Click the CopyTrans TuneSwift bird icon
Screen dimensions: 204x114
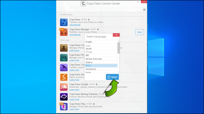tap(64, 67)
